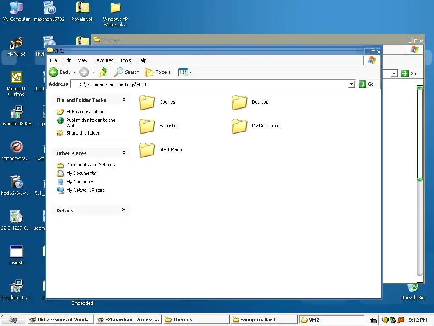Expand the Address bar dropdown list
Image resolution: width=434 pixels, height=326 pixels.
[x=351, y=84]
